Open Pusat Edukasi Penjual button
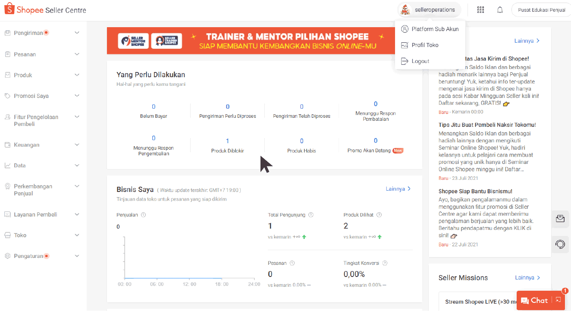 541,10
